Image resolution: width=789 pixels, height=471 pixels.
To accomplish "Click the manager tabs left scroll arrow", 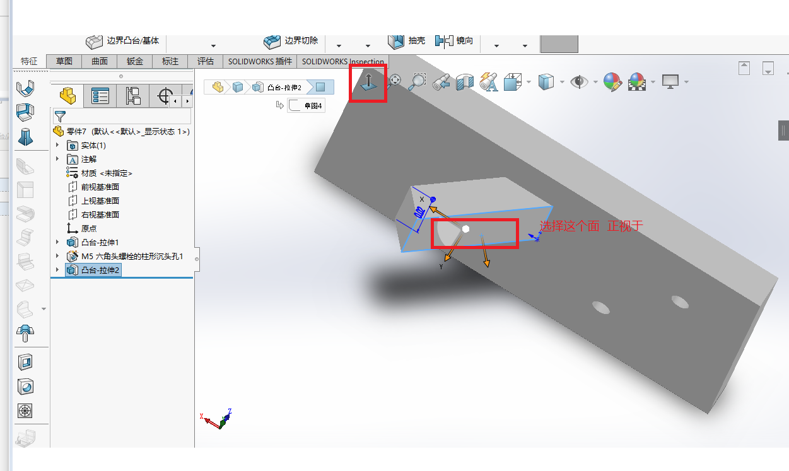I will click(x=177, y=101).
